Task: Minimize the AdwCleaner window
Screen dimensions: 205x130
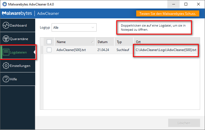Action: (x=174, y=4)
